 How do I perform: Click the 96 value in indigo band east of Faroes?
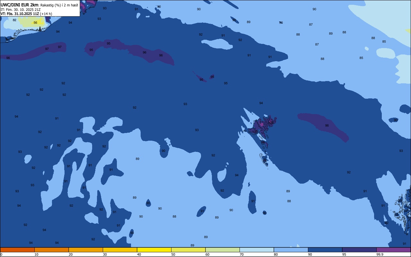pyautogui.click(x=327, y=126)
